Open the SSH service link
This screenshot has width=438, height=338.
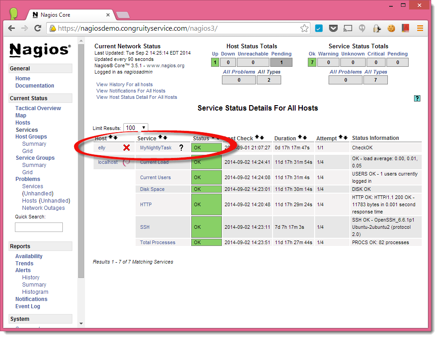point(145,227)
